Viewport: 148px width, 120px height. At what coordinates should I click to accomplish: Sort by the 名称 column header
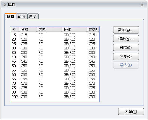click(28, 29)
